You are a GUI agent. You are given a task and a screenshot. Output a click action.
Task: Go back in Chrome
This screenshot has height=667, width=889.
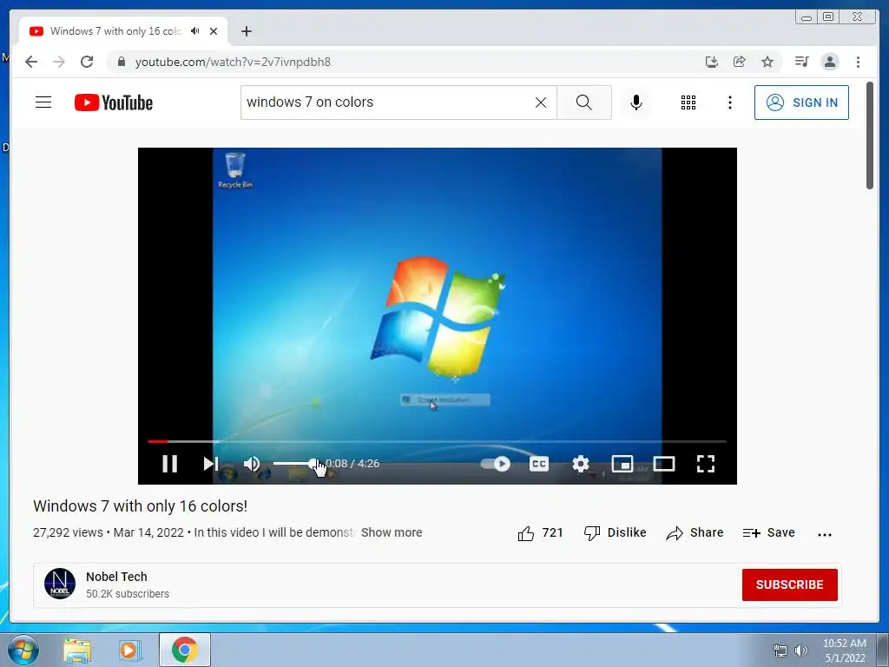pyautogui.click(x=31, y=62)
